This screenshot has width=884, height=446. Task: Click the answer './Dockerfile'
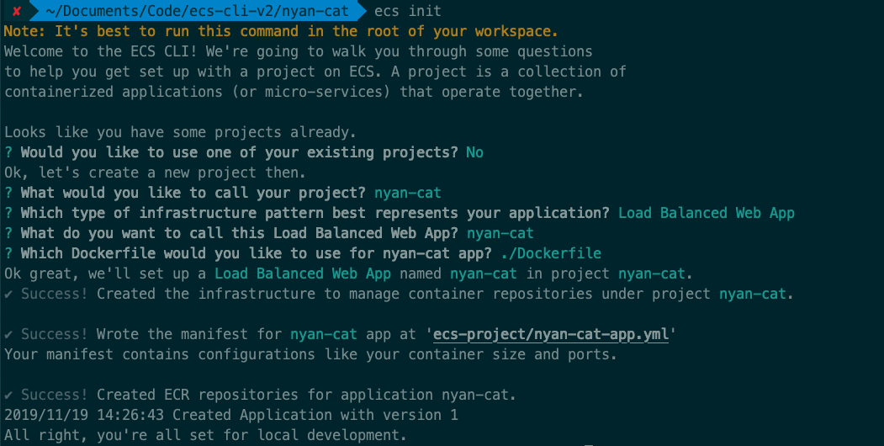pos(551,253)
